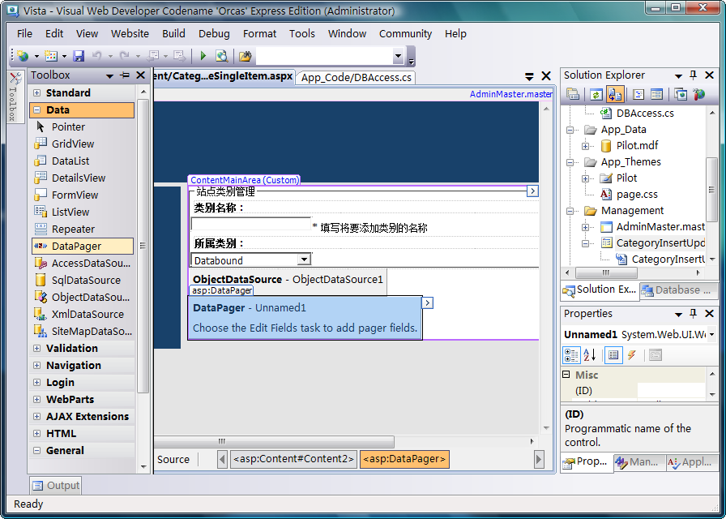Expand the Standard toolbox group
Image resolution: width=726 pixels, height=519 pixels.
point(36,93)
